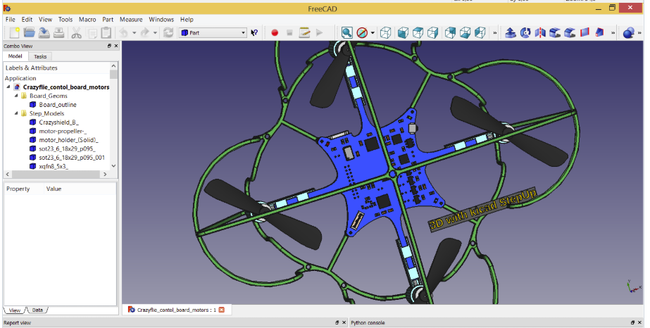Open the Macros dialog notepad icon

304,32
